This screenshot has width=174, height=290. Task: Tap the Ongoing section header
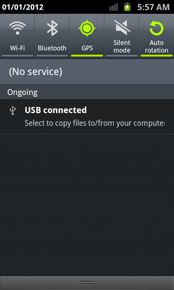(x=87, y=92)
